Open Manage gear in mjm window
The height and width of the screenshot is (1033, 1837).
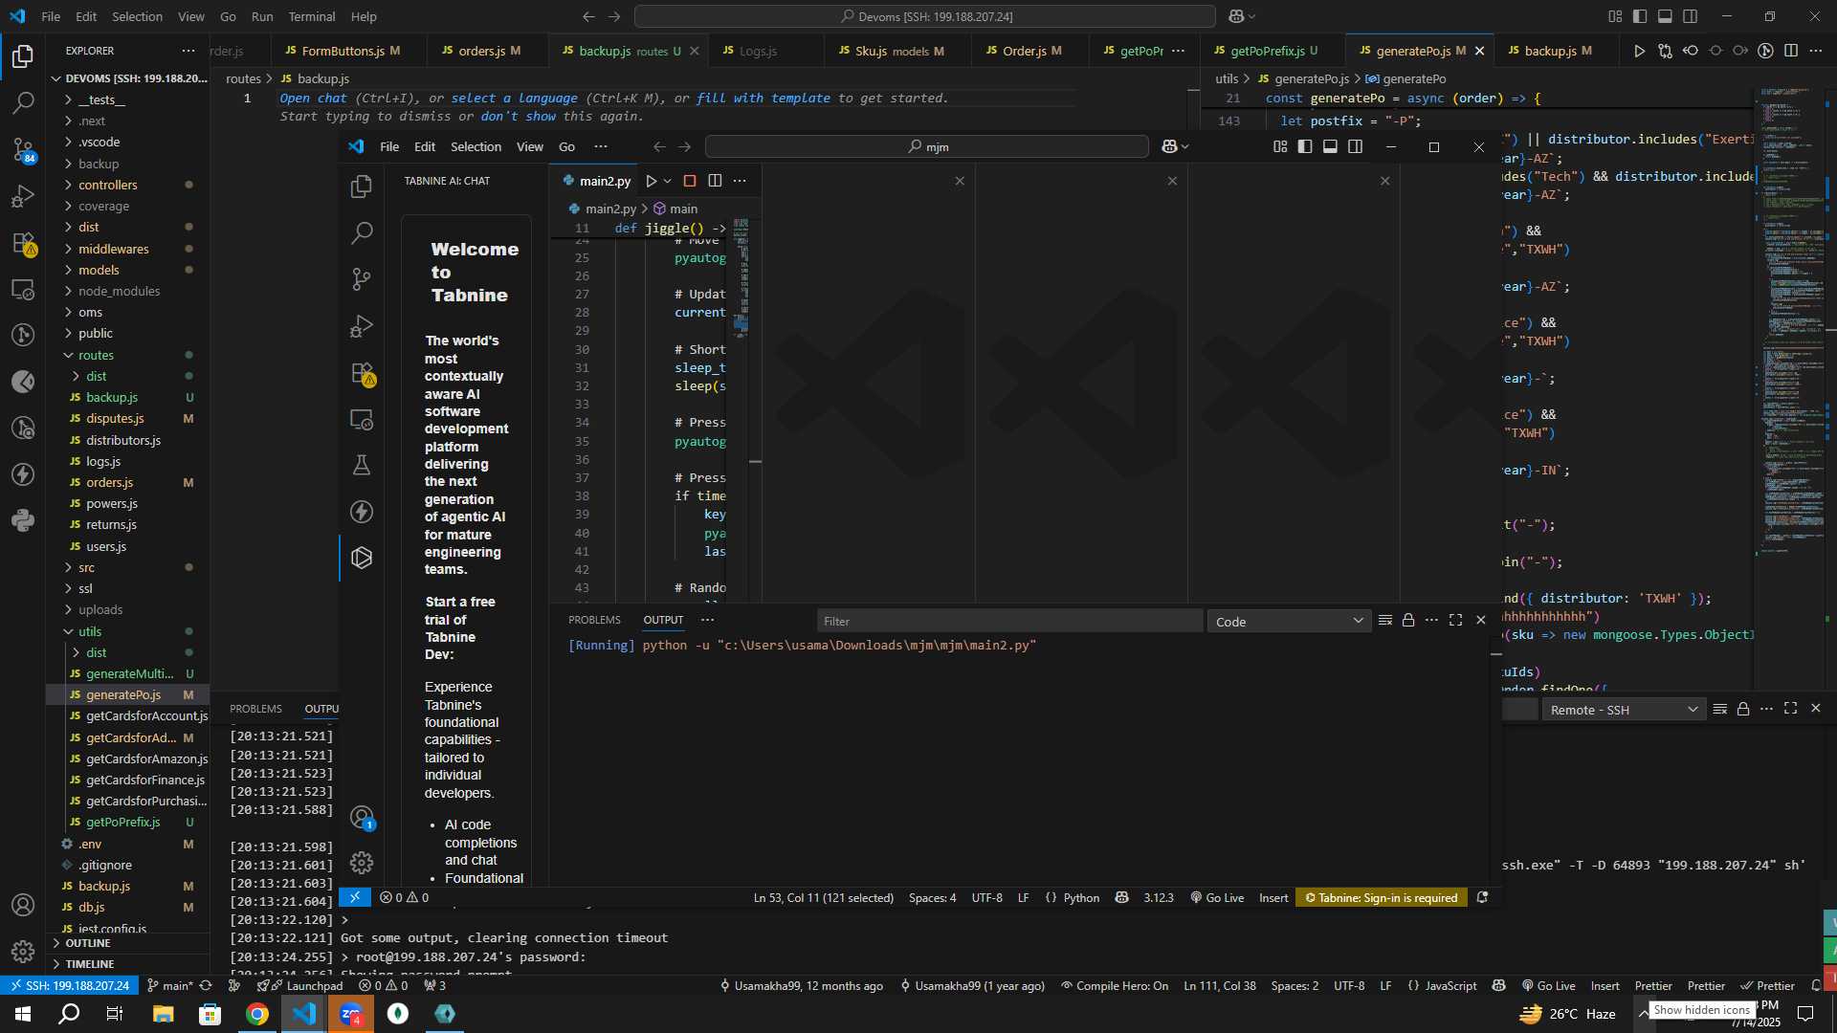pos(362,863)
